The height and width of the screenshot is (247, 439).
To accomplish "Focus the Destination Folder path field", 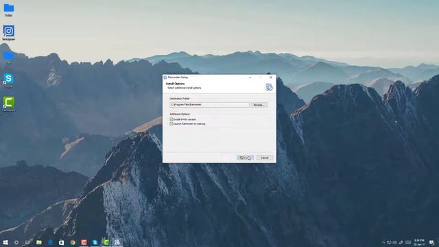I will point(209,105).
